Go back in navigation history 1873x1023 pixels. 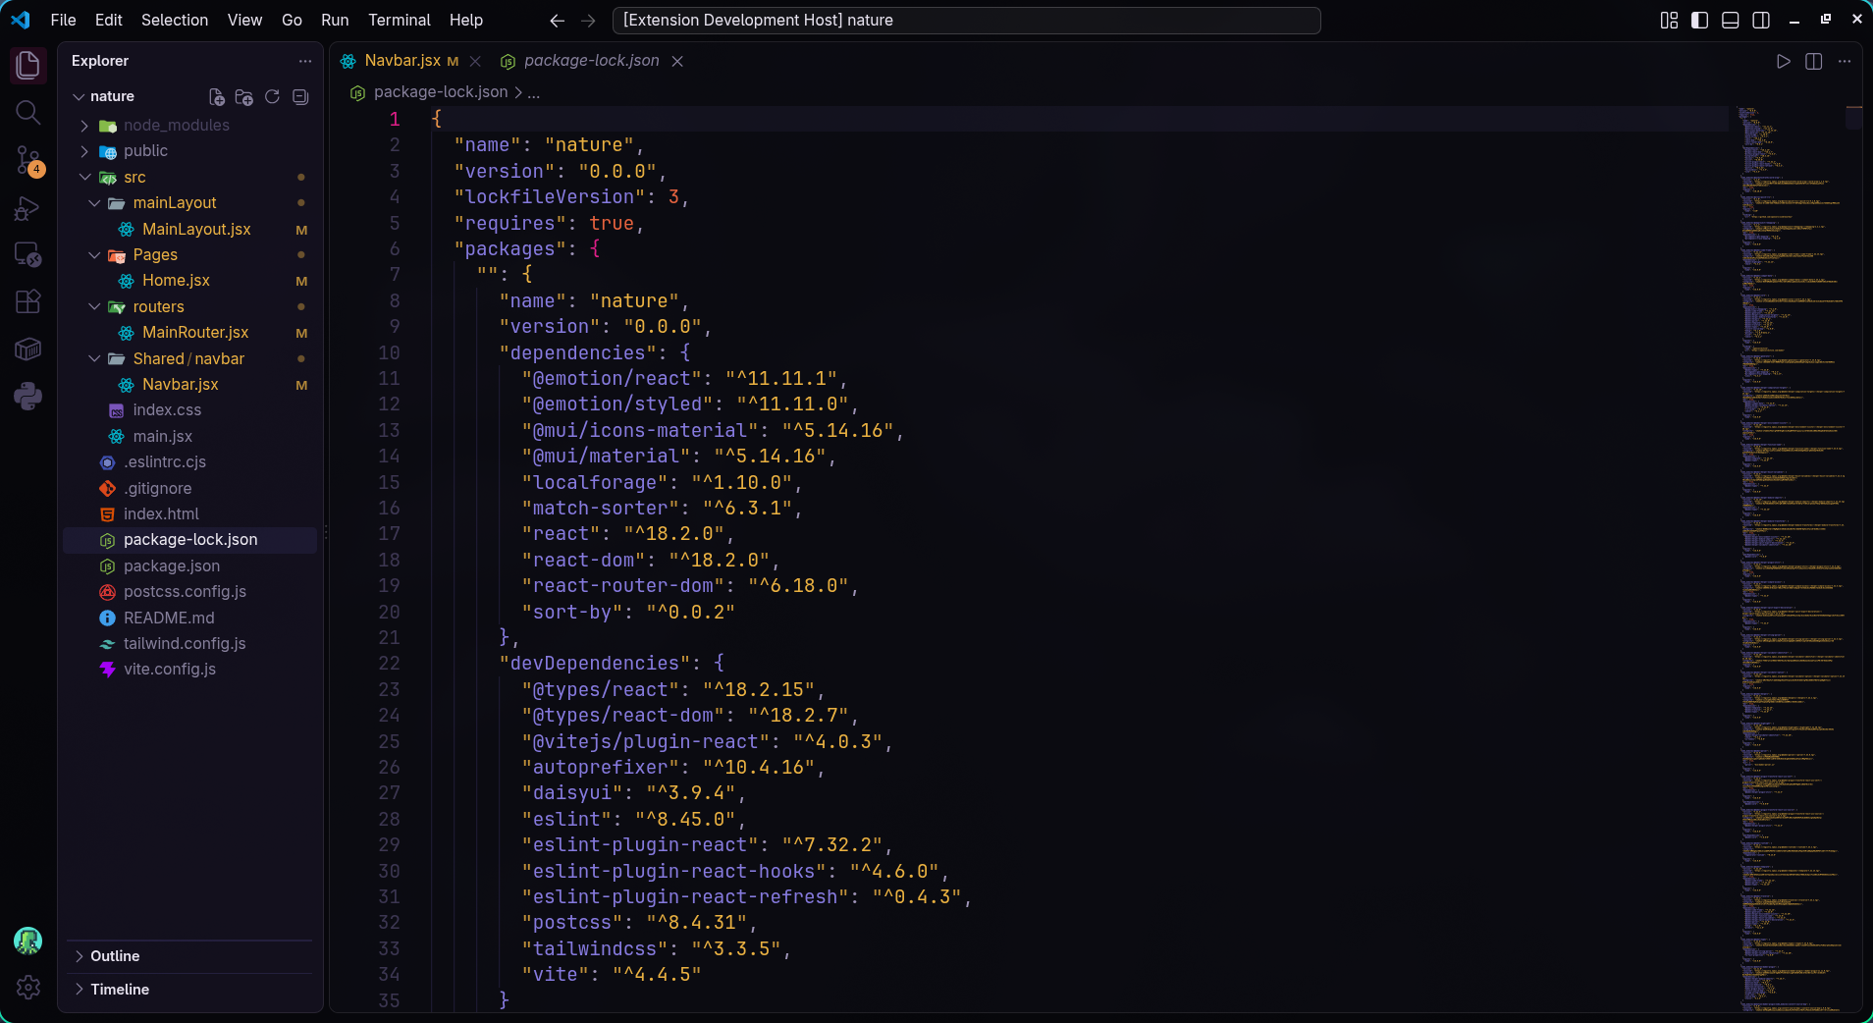point(557,21)
